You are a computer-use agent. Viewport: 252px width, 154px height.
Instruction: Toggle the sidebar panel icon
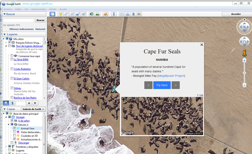point(52,14)
